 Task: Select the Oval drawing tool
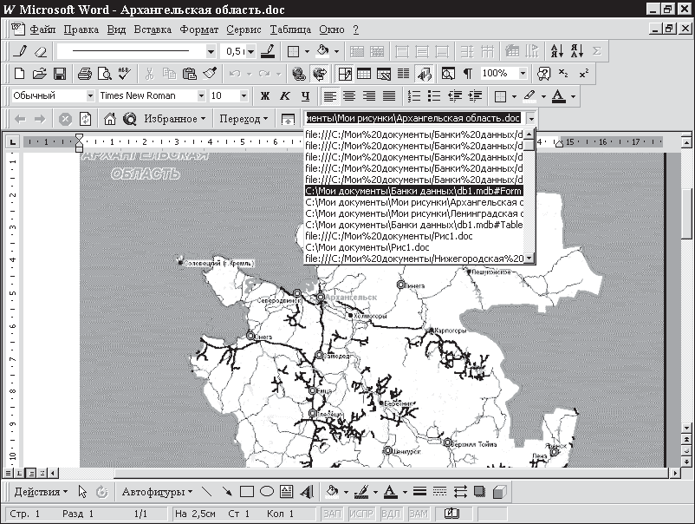click(x=267, y=492)
